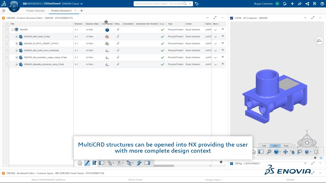The height and width of the screenshot is (183, 326).
Task: Select the Zoom magnifier tool in 3D Compose
Action: [x=300, y=152]
